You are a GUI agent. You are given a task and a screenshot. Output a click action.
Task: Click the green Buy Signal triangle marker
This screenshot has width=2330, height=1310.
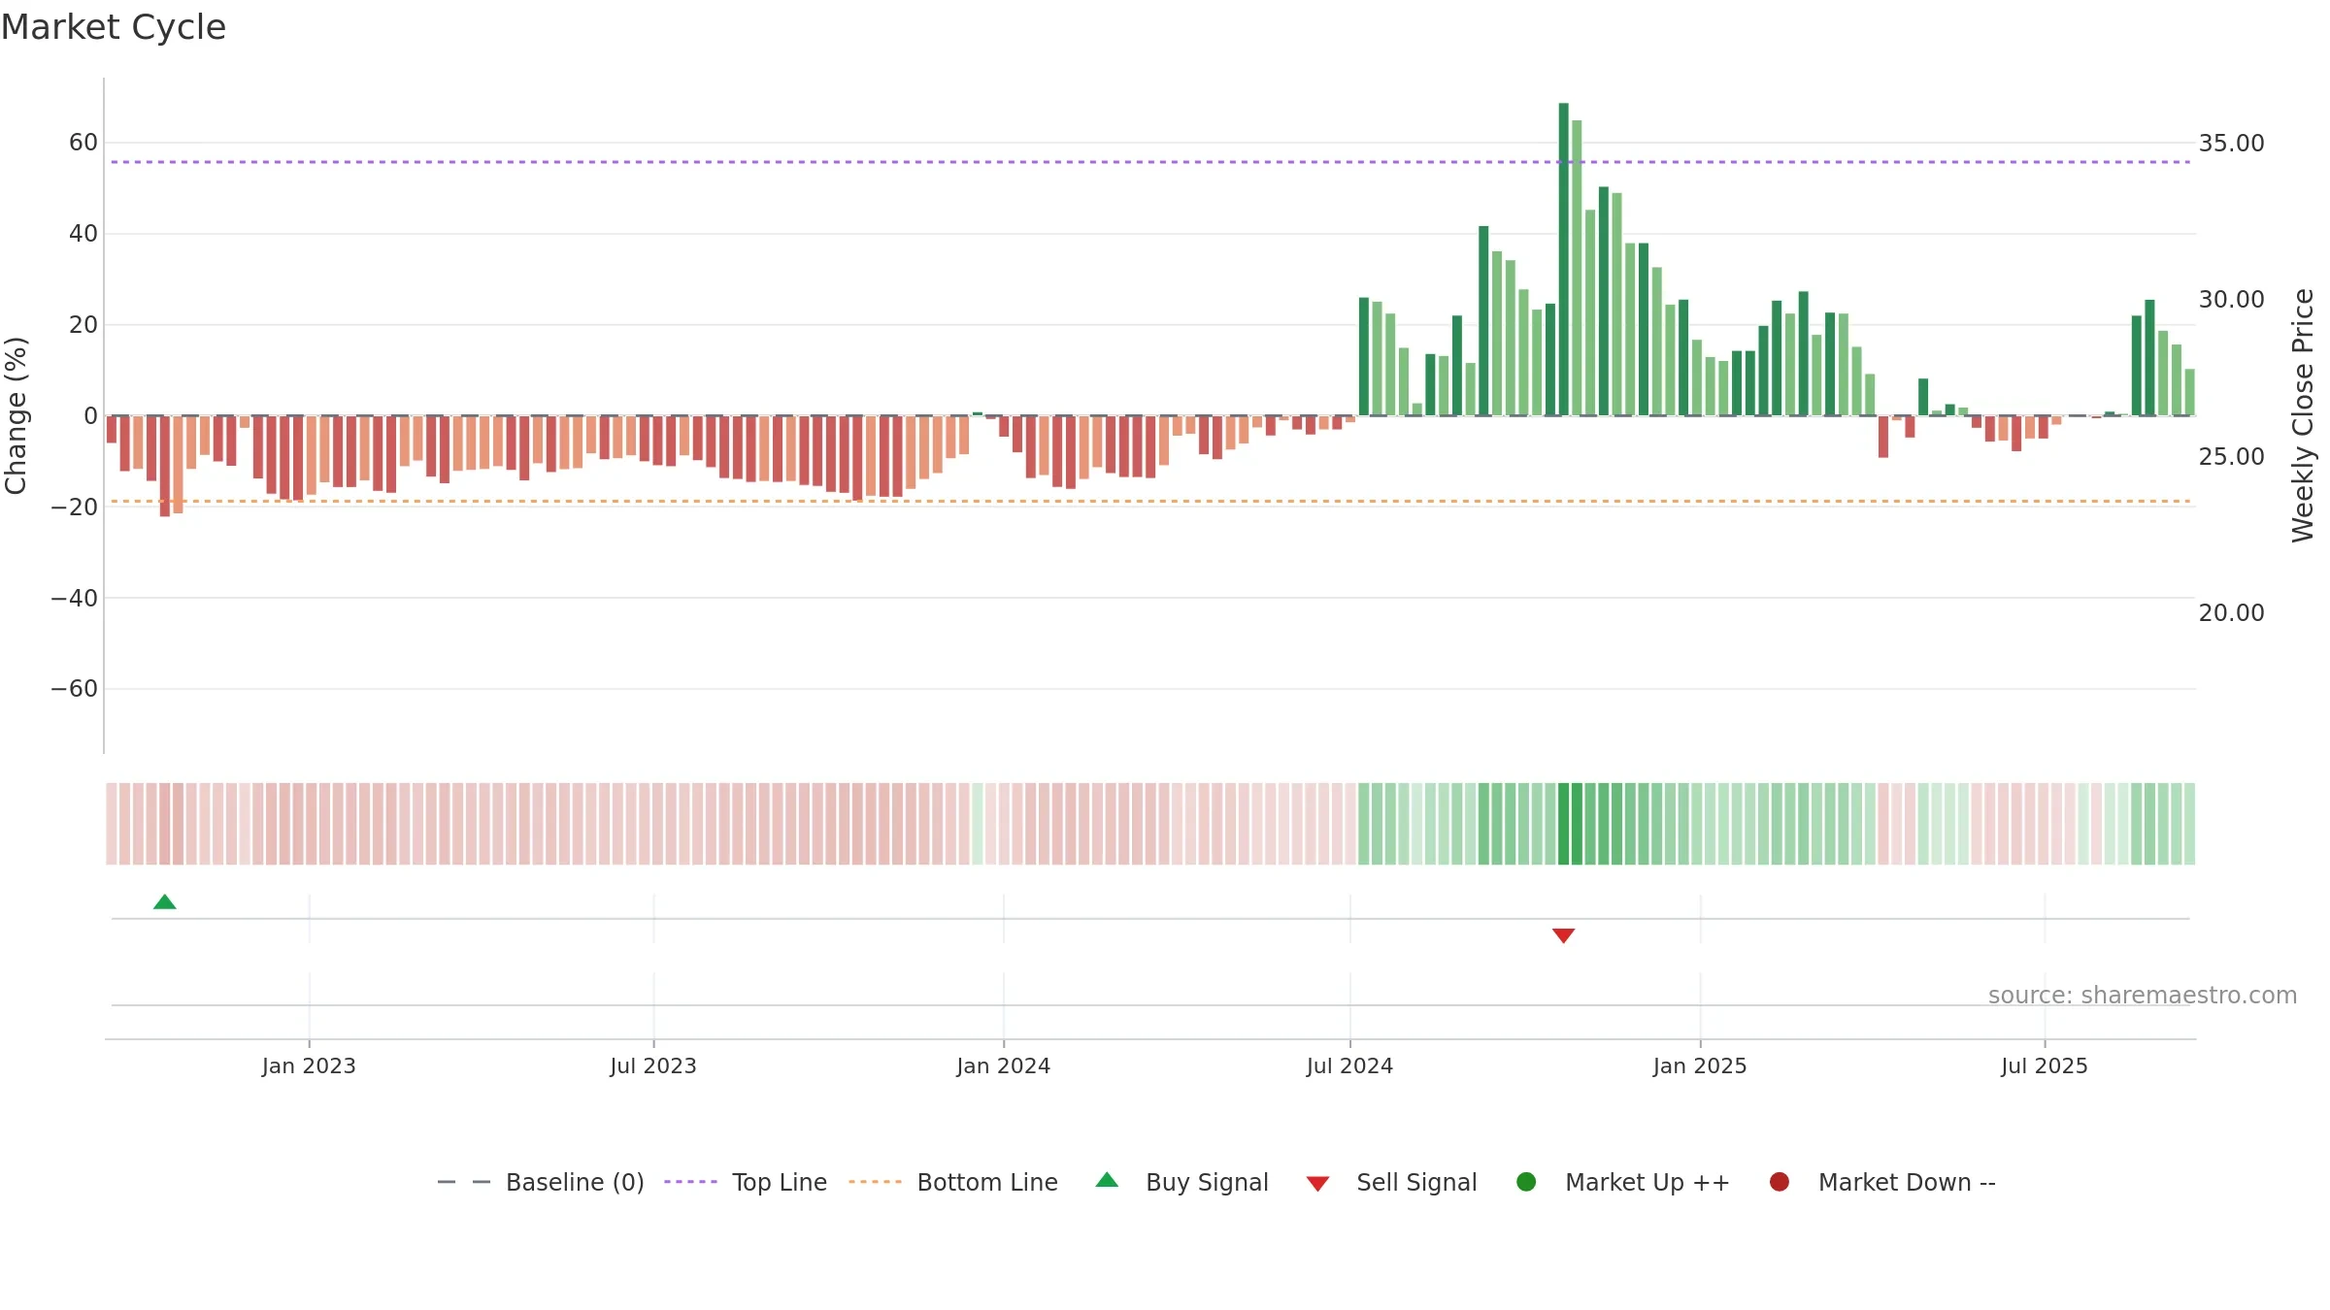165,902
